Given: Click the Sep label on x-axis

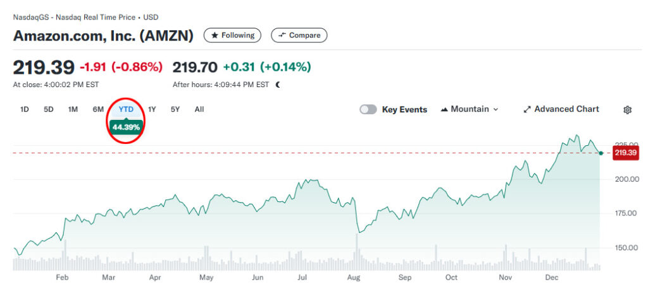Looking at the screenshot, I should 405,278.
